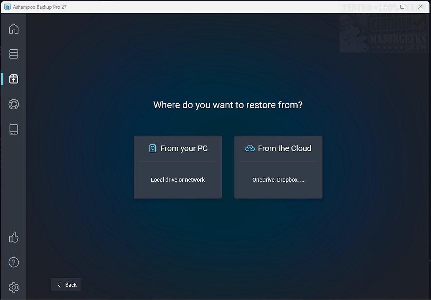Open the help question mark icon
Image resolution: width=431 pixels, height=300 pixels.
point(14,262)
